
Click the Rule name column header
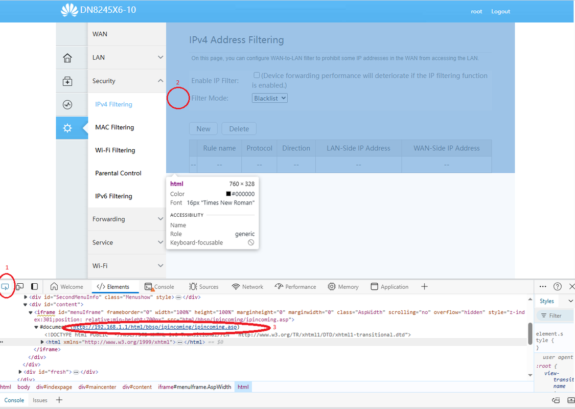pos(219,148)
